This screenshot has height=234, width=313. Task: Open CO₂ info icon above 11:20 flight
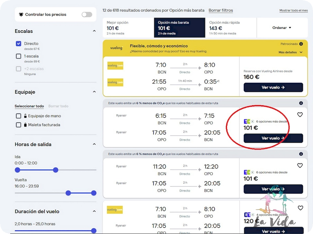click(x=301, y=154)
